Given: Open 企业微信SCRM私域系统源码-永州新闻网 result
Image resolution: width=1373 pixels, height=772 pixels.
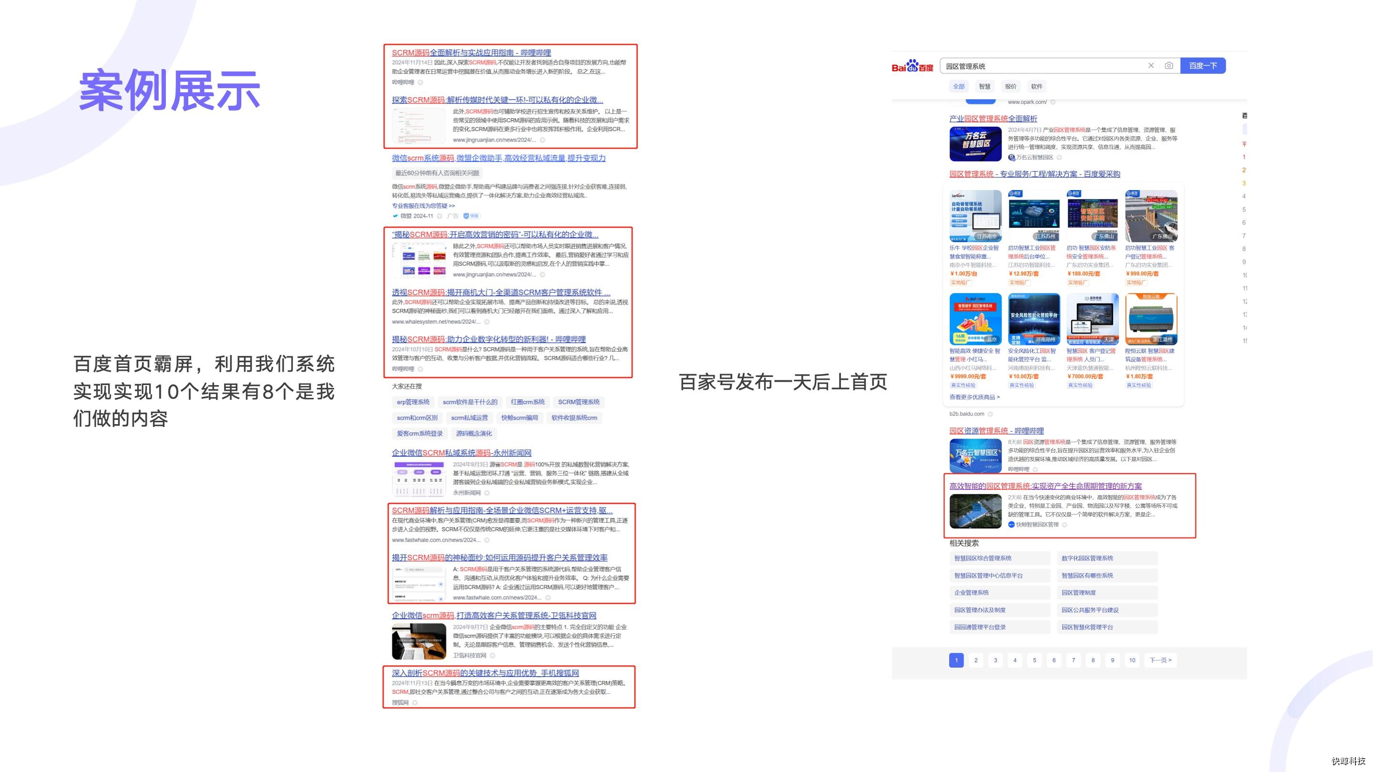Looking at the screenshot, I should pyautogui.click(x=461, y=453).
